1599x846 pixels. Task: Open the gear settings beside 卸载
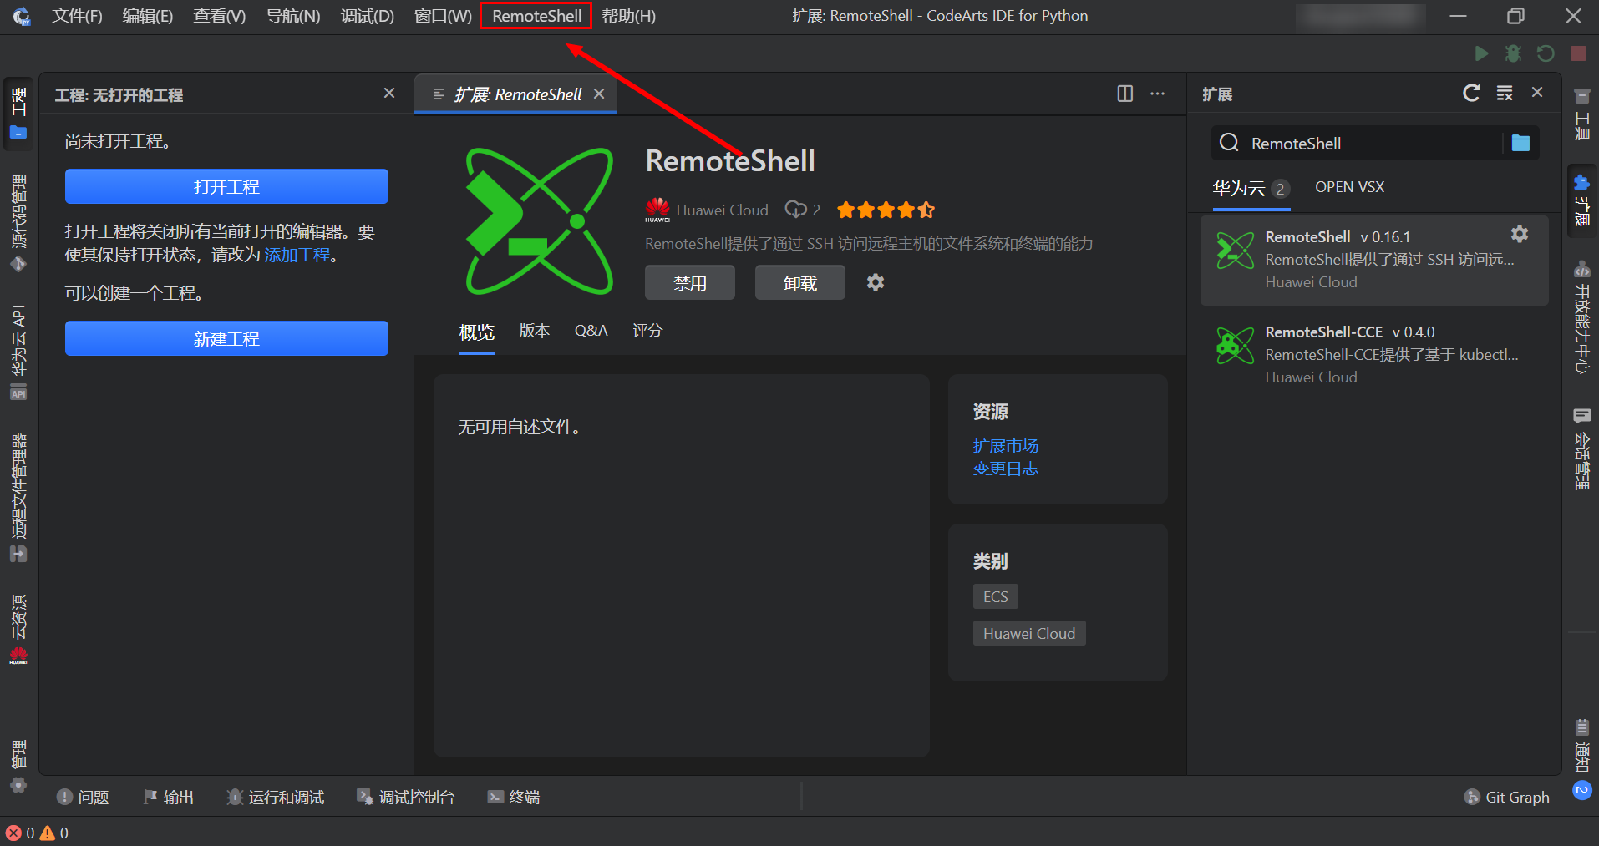point(875,282)
